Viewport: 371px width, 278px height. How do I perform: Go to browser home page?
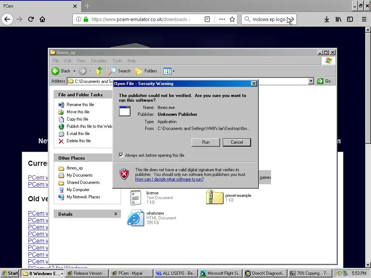(42, 19)
